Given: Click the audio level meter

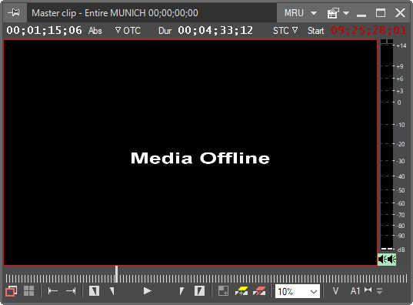Looking at the screenshot, I should [387, 145].
